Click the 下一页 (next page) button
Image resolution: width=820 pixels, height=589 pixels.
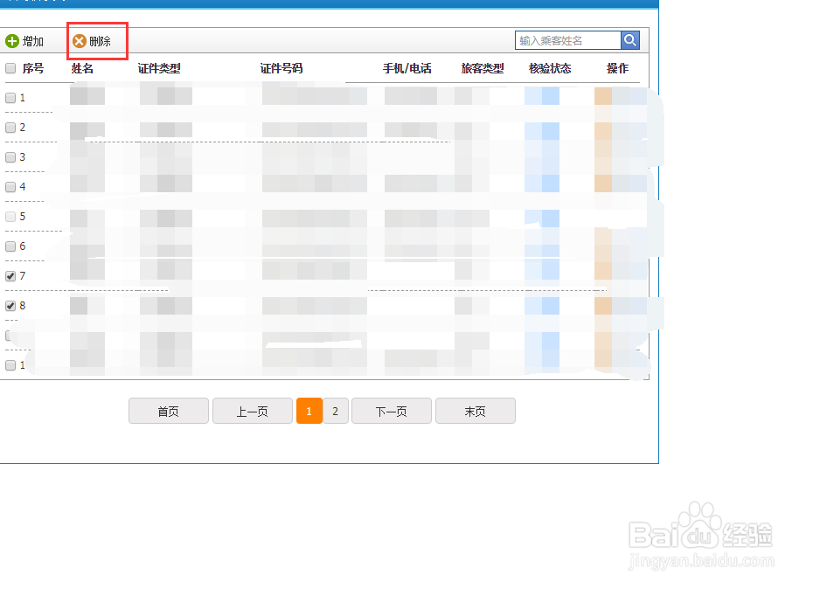(391, 411)
